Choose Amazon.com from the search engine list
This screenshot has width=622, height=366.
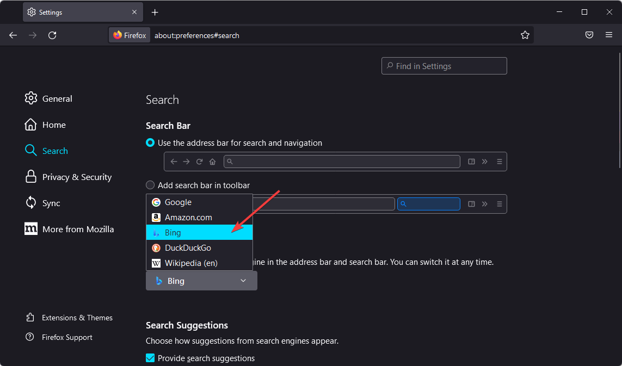[200, 218]
